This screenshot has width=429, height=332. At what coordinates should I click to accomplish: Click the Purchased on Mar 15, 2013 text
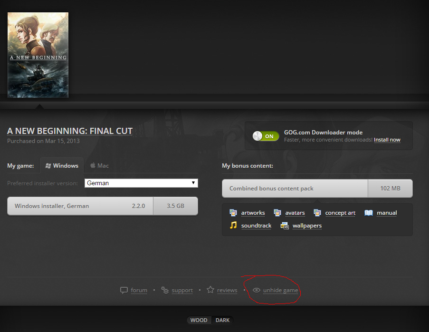pos(43,141)
